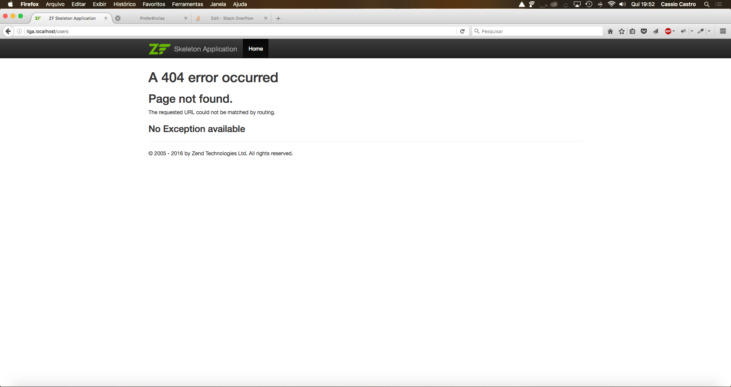Click the Adblock Plus ABP icon
The width and height of the screenshot is (731, 387).
click(x=668, y=31)
